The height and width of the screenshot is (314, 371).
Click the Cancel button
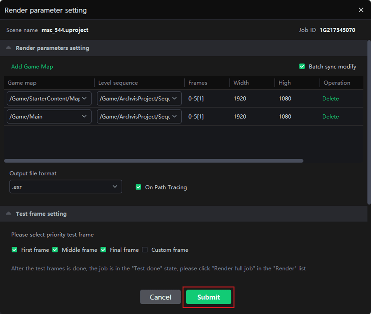tap(160, 297)
